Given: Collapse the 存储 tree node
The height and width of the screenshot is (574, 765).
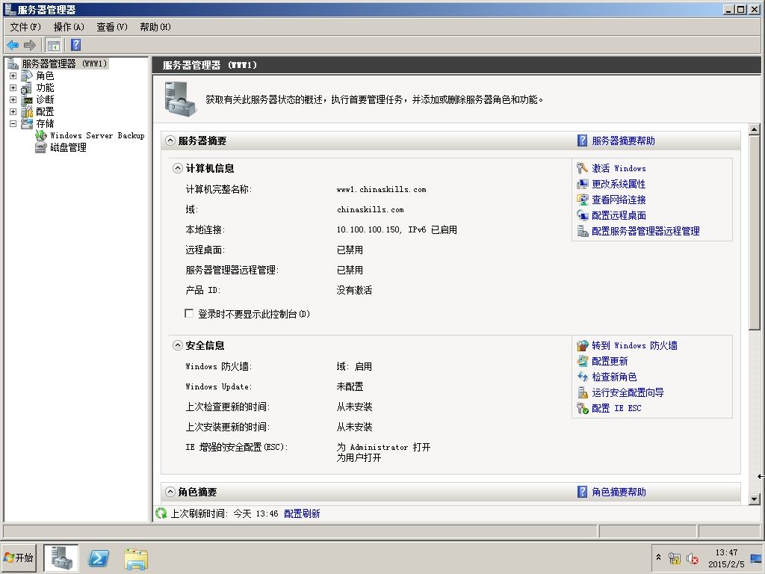Looking at the screenshot, I should pyautogui.click(x=13, y=123).
